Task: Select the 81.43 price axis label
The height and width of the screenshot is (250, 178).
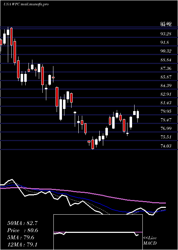Action: [x=166, y=103]
